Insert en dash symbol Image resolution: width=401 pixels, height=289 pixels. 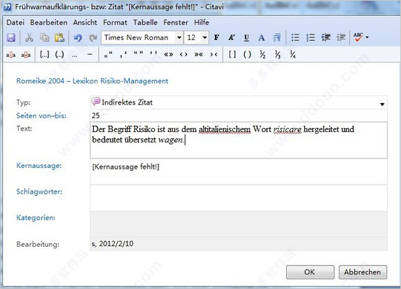tap(89, 55)
